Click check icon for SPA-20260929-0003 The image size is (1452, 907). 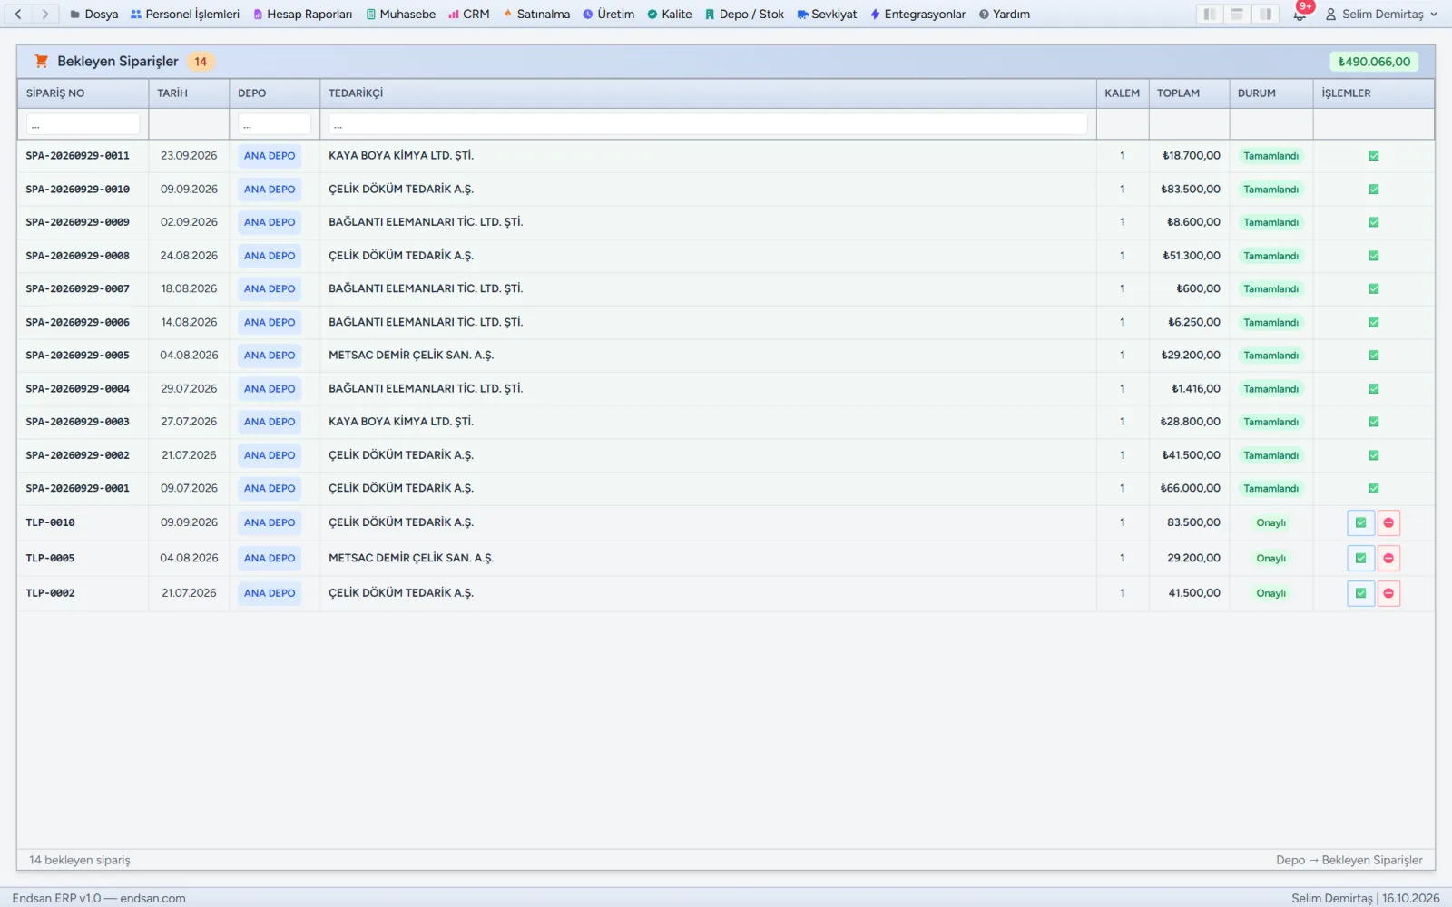click(x=1373, y=422)
